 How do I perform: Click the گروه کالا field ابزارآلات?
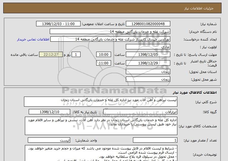(140, 112)
